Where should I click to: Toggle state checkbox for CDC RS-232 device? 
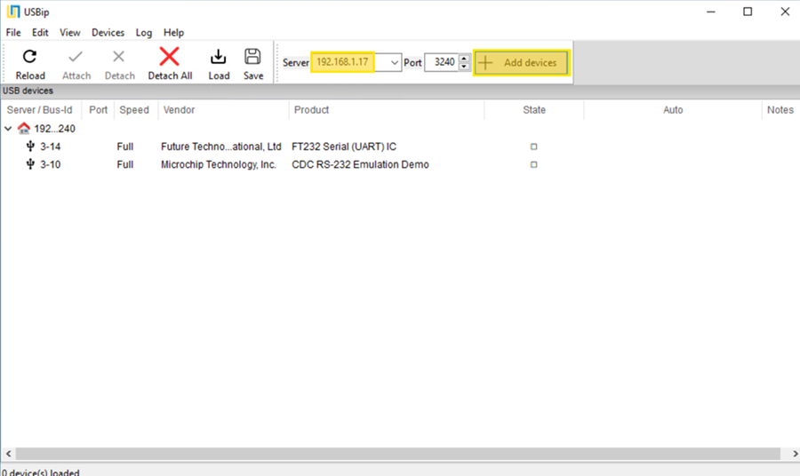click(x=533, y=164)
